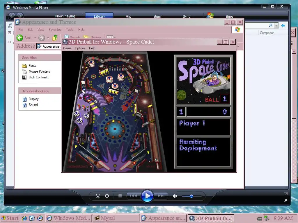
Task: Expand the Back history dropdown arrow
Action: 35,38
